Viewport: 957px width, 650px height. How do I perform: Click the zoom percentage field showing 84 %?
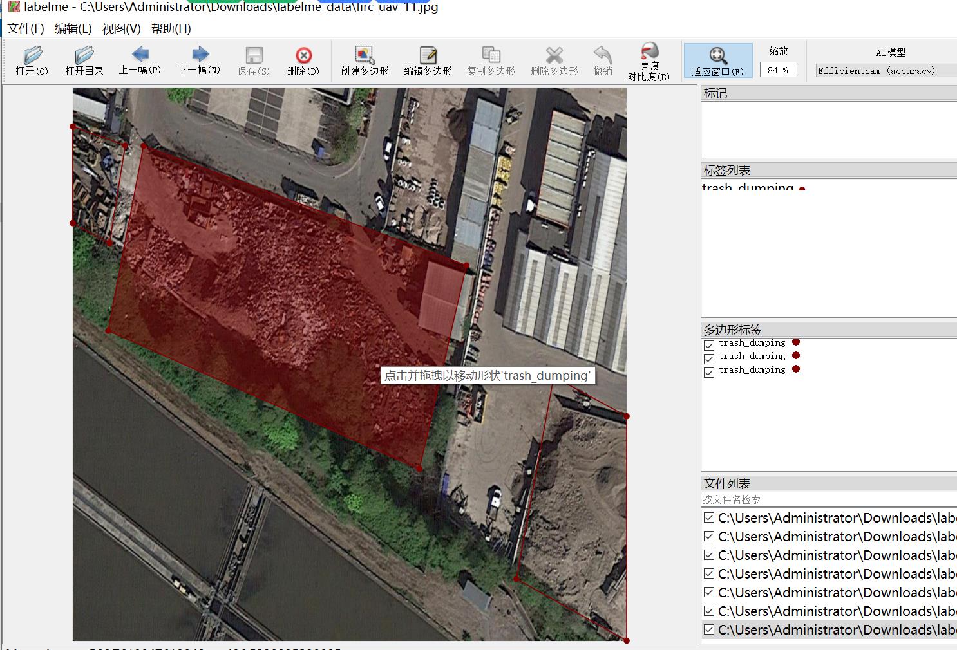tap(778, 70)
